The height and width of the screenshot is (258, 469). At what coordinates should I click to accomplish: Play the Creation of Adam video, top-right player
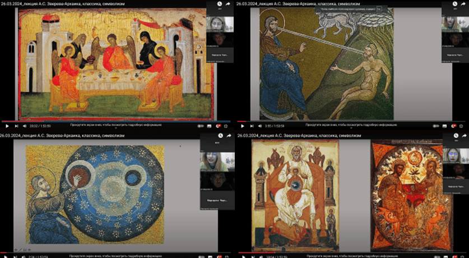[242, 126]
